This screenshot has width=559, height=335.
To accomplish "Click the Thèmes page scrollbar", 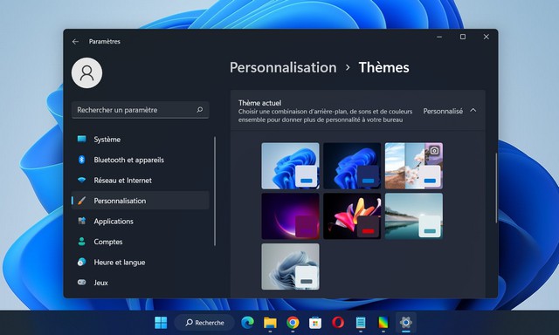I will [x=496, y=188].
